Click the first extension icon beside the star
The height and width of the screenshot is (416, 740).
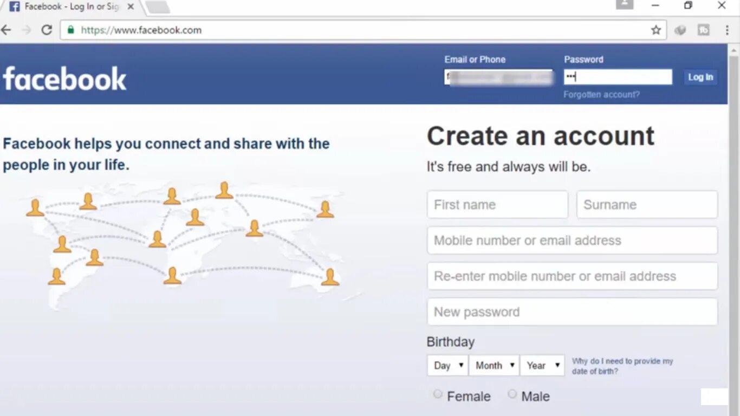click(x=680, y=30)
